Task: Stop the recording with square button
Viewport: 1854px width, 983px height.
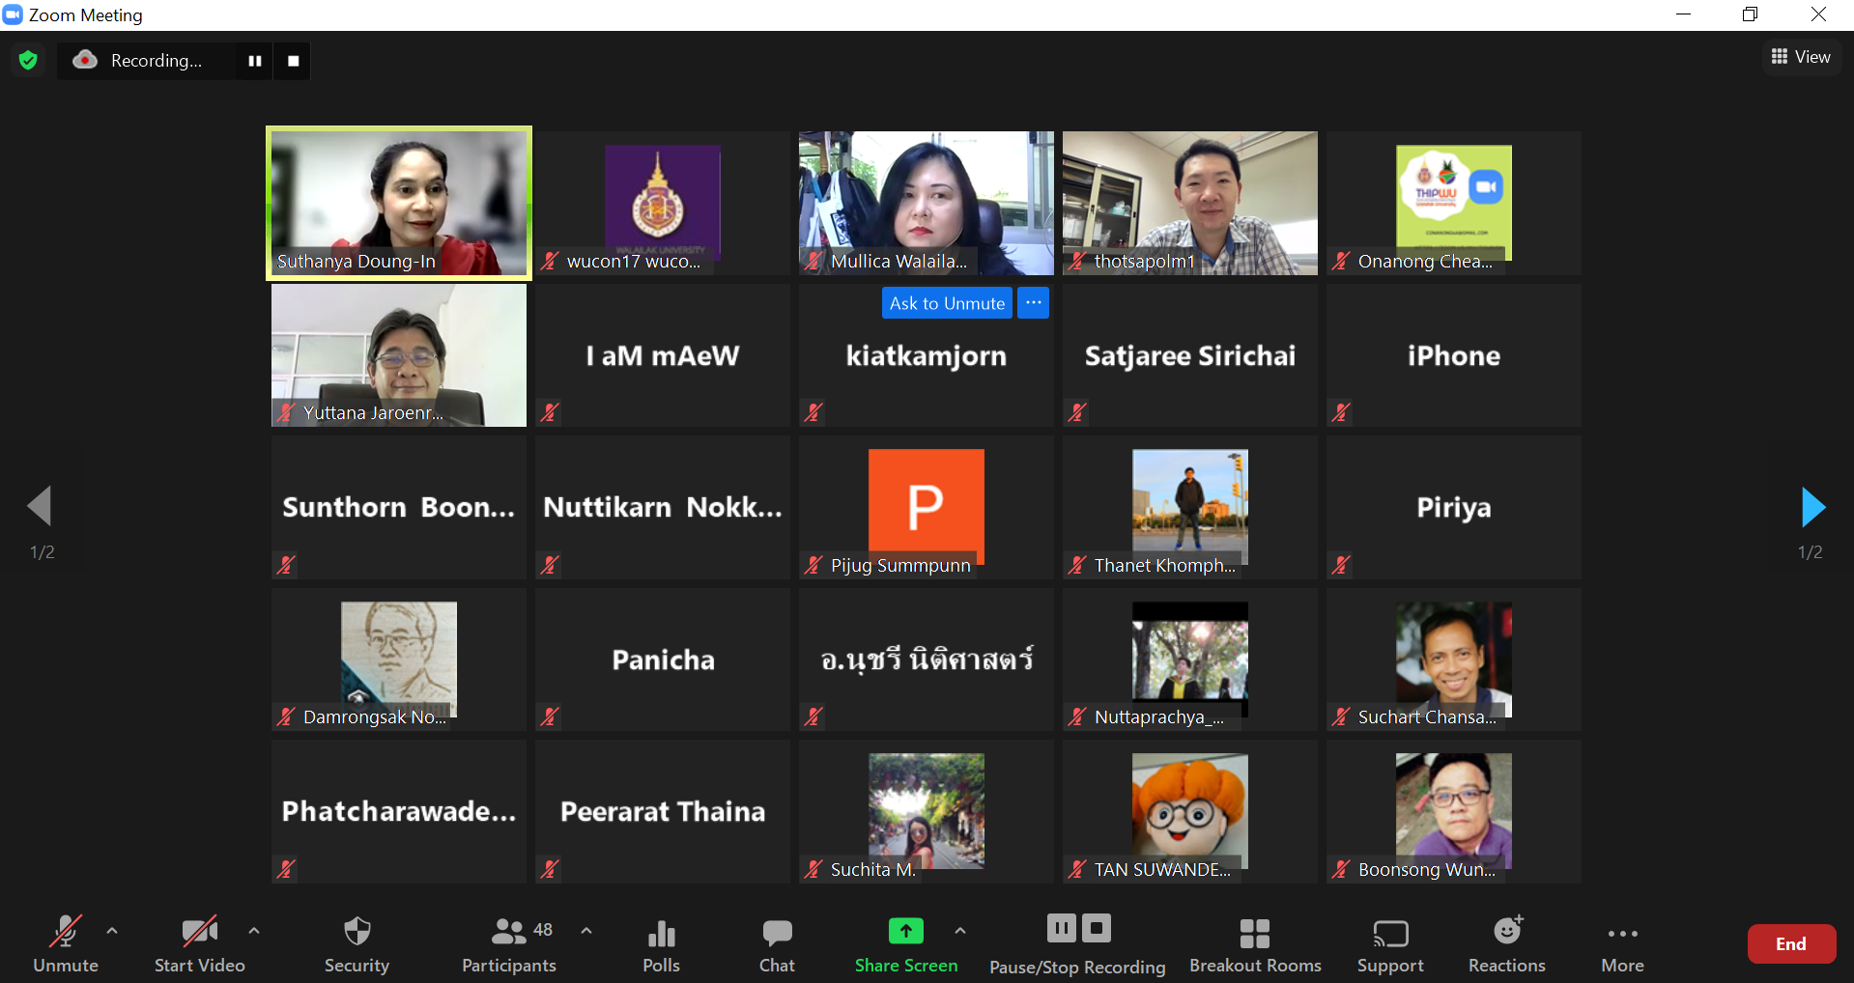Action: pyautogui.click(x=294, y=61)
